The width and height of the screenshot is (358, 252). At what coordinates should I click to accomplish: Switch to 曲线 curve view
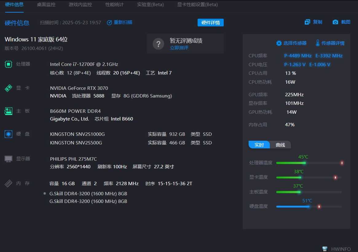[280, 145]
